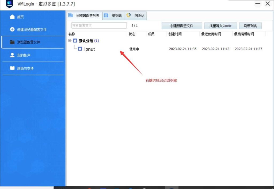The image size is (274, 189).
Task: Sort by the 状态 column header
Action: click(x=132, y=34)
